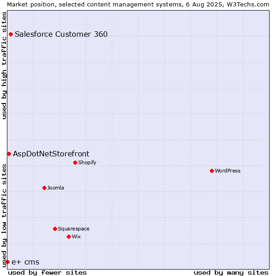Select the 'Joomla' label text
The image size is (276, 276).
[56, 188]
